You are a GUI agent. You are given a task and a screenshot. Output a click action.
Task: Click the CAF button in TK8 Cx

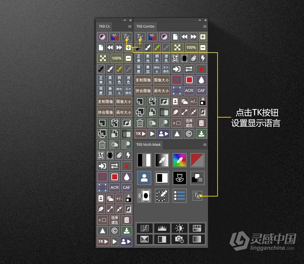(127, 188)
